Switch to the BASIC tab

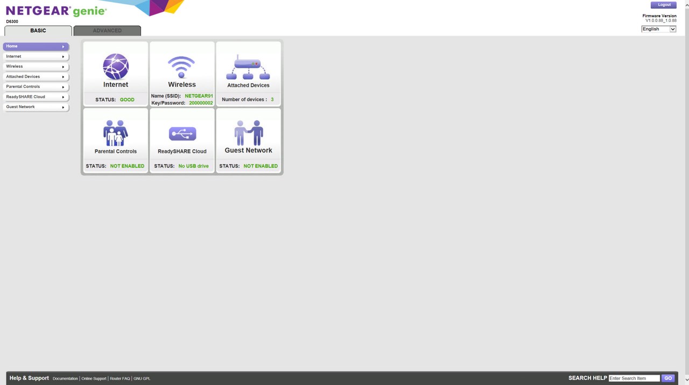click(38, 31)
